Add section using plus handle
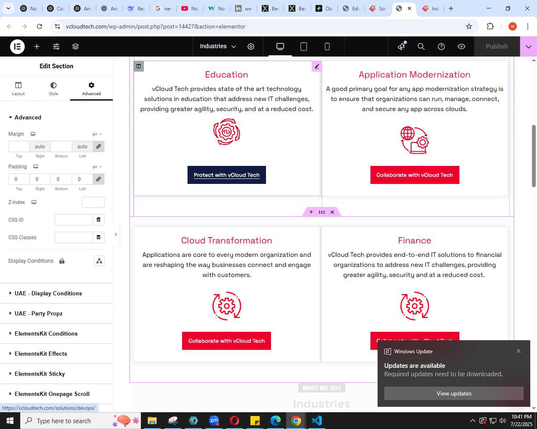 coord(311,212)
